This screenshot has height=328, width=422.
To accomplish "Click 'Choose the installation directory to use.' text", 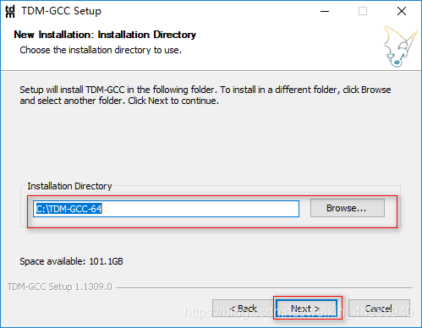I will [x=101, y=50].
